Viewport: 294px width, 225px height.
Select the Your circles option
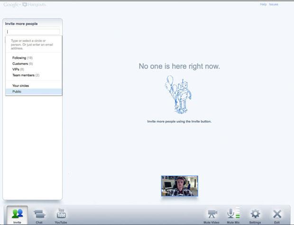pyautogui.click(x=20, y=86)
